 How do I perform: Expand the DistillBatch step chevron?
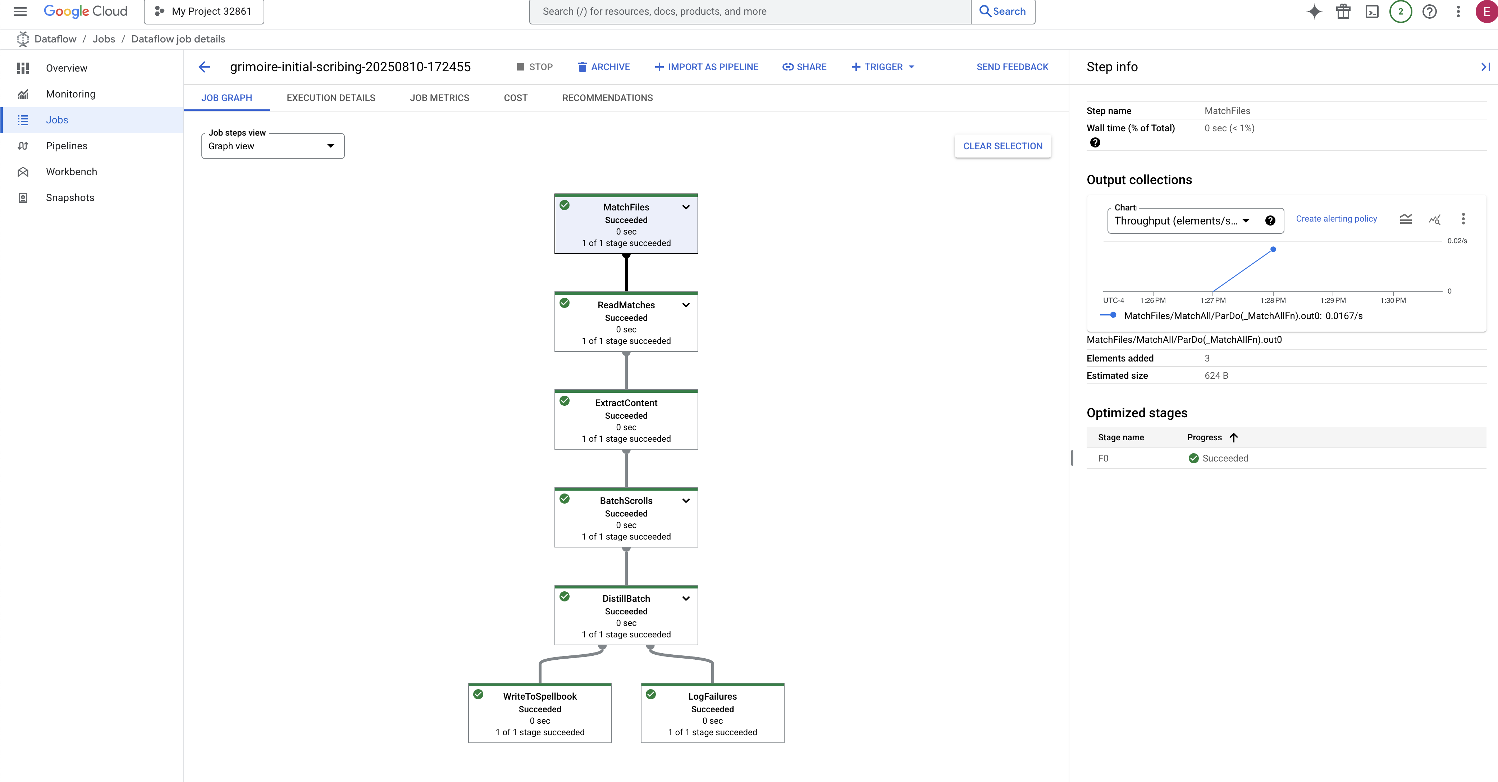(x=686, y=598)
